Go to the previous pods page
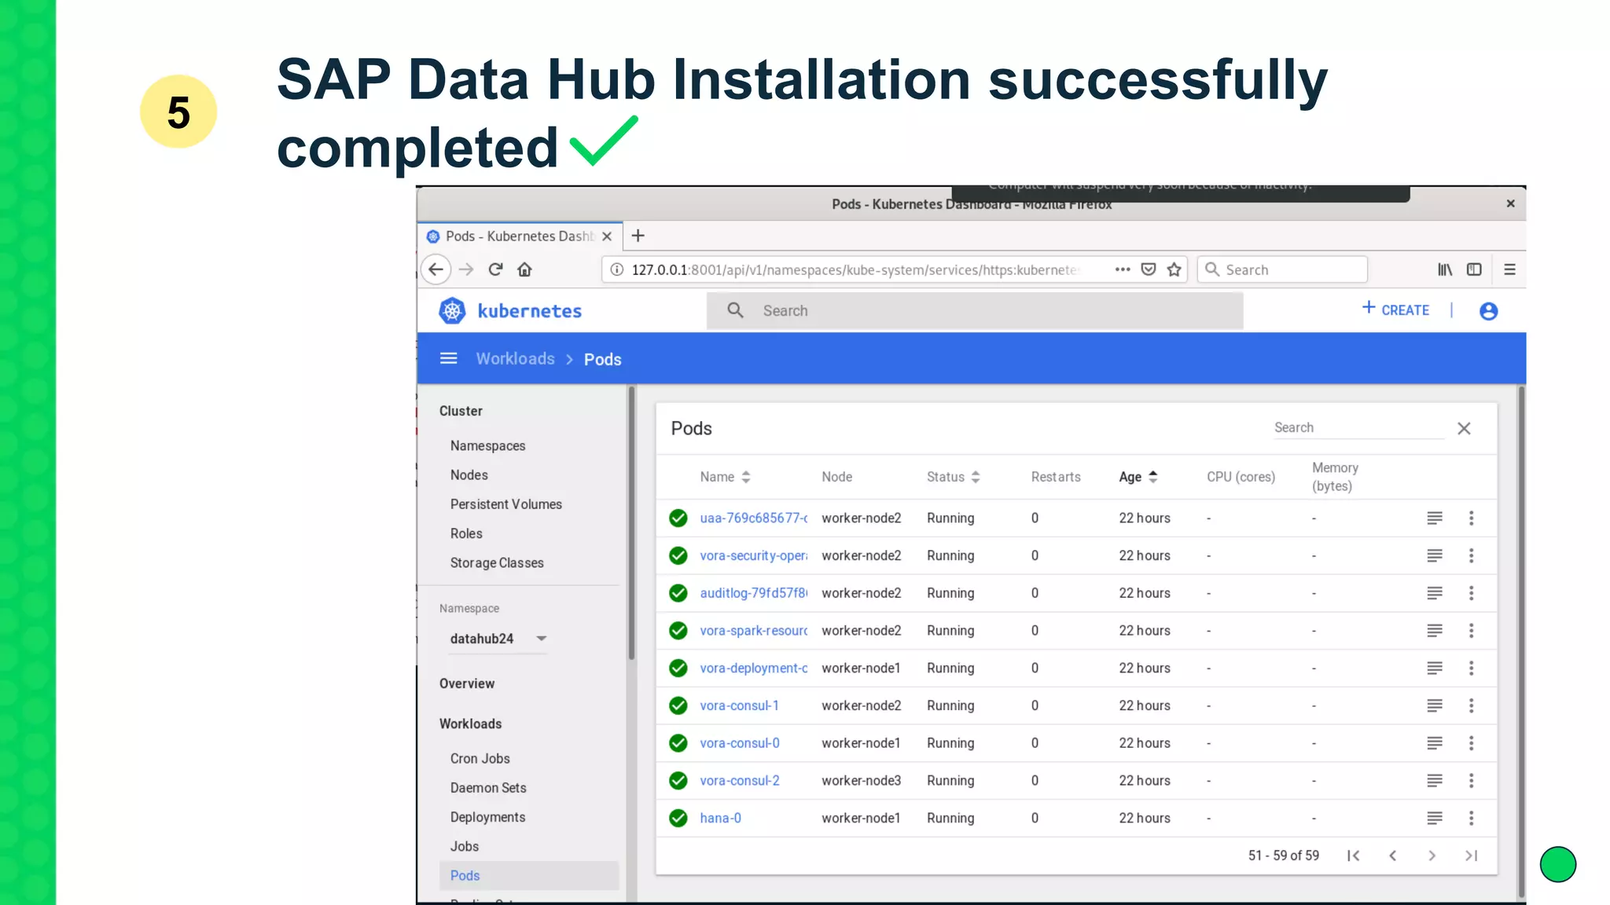The height and width of the screenshot is (905, 1610). (1392, 856)
